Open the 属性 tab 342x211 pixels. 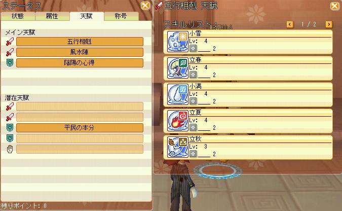(52, 16)
